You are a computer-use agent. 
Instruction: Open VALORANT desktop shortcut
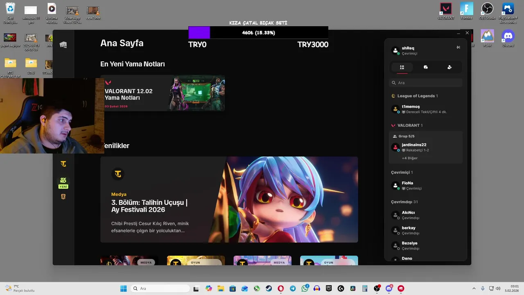pos(446,11)
